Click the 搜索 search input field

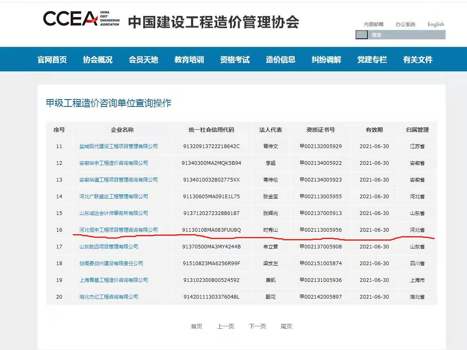tap(407, 35)
